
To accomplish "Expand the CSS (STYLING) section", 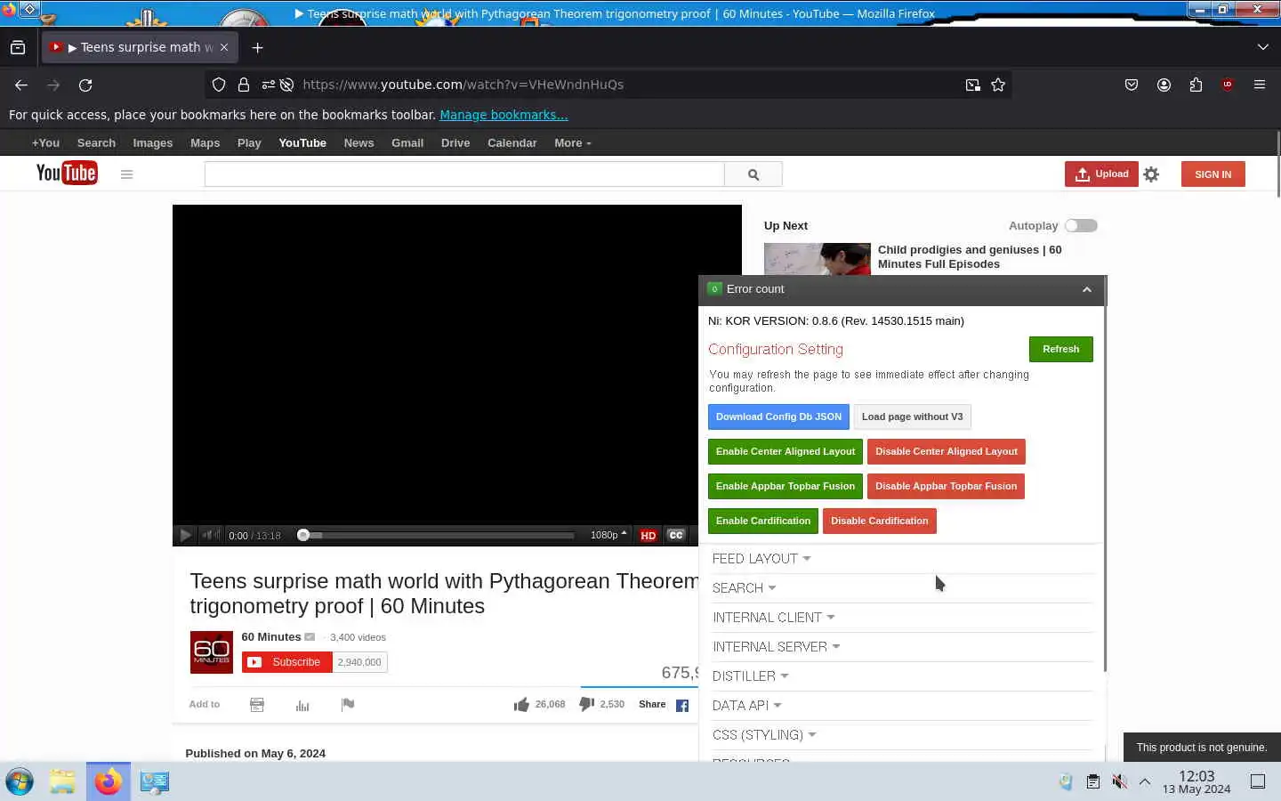I will pyautogui.click(x=764, y=735).
